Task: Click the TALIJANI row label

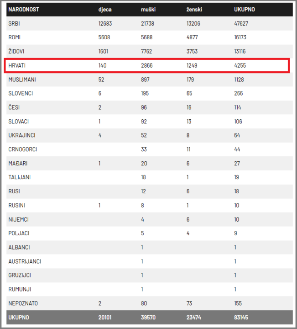Action: point(20,177)
